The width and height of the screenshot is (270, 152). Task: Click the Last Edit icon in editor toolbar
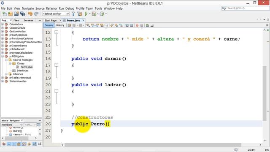coord(69,25)
